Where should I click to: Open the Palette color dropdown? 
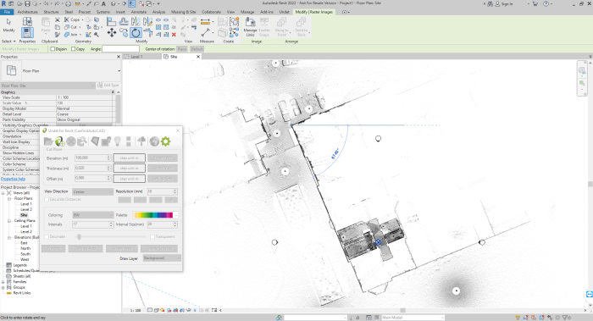coord(176,215)
